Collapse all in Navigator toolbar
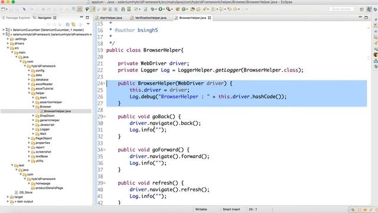This screenshot has width=378, height=213. tap(68, 24)
